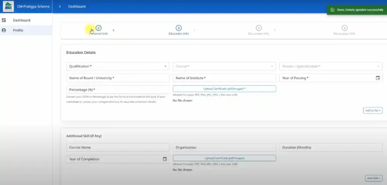Go to the Document Info step
This screenshot has width=387, height=185.
259,30
